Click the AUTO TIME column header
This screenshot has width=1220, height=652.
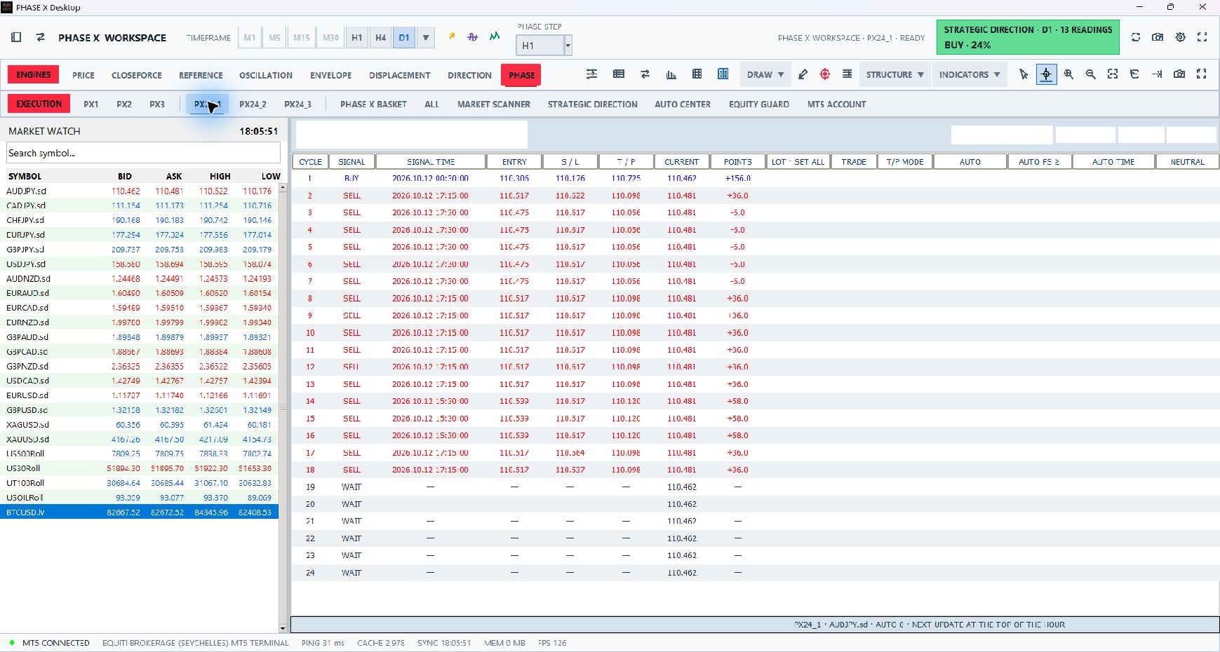pyautogui.click(x=1113, y=161)
